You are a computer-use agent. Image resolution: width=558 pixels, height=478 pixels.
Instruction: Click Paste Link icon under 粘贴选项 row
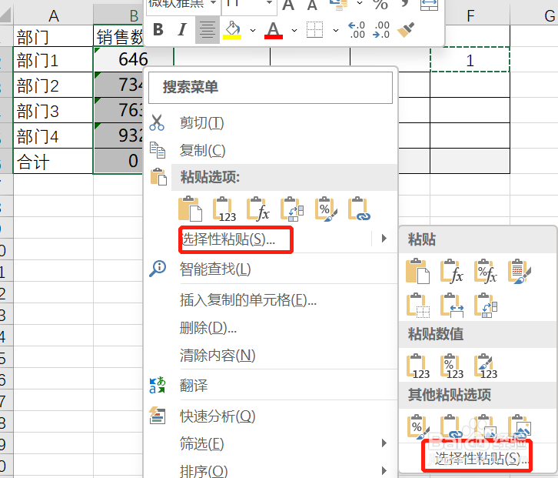359,209
